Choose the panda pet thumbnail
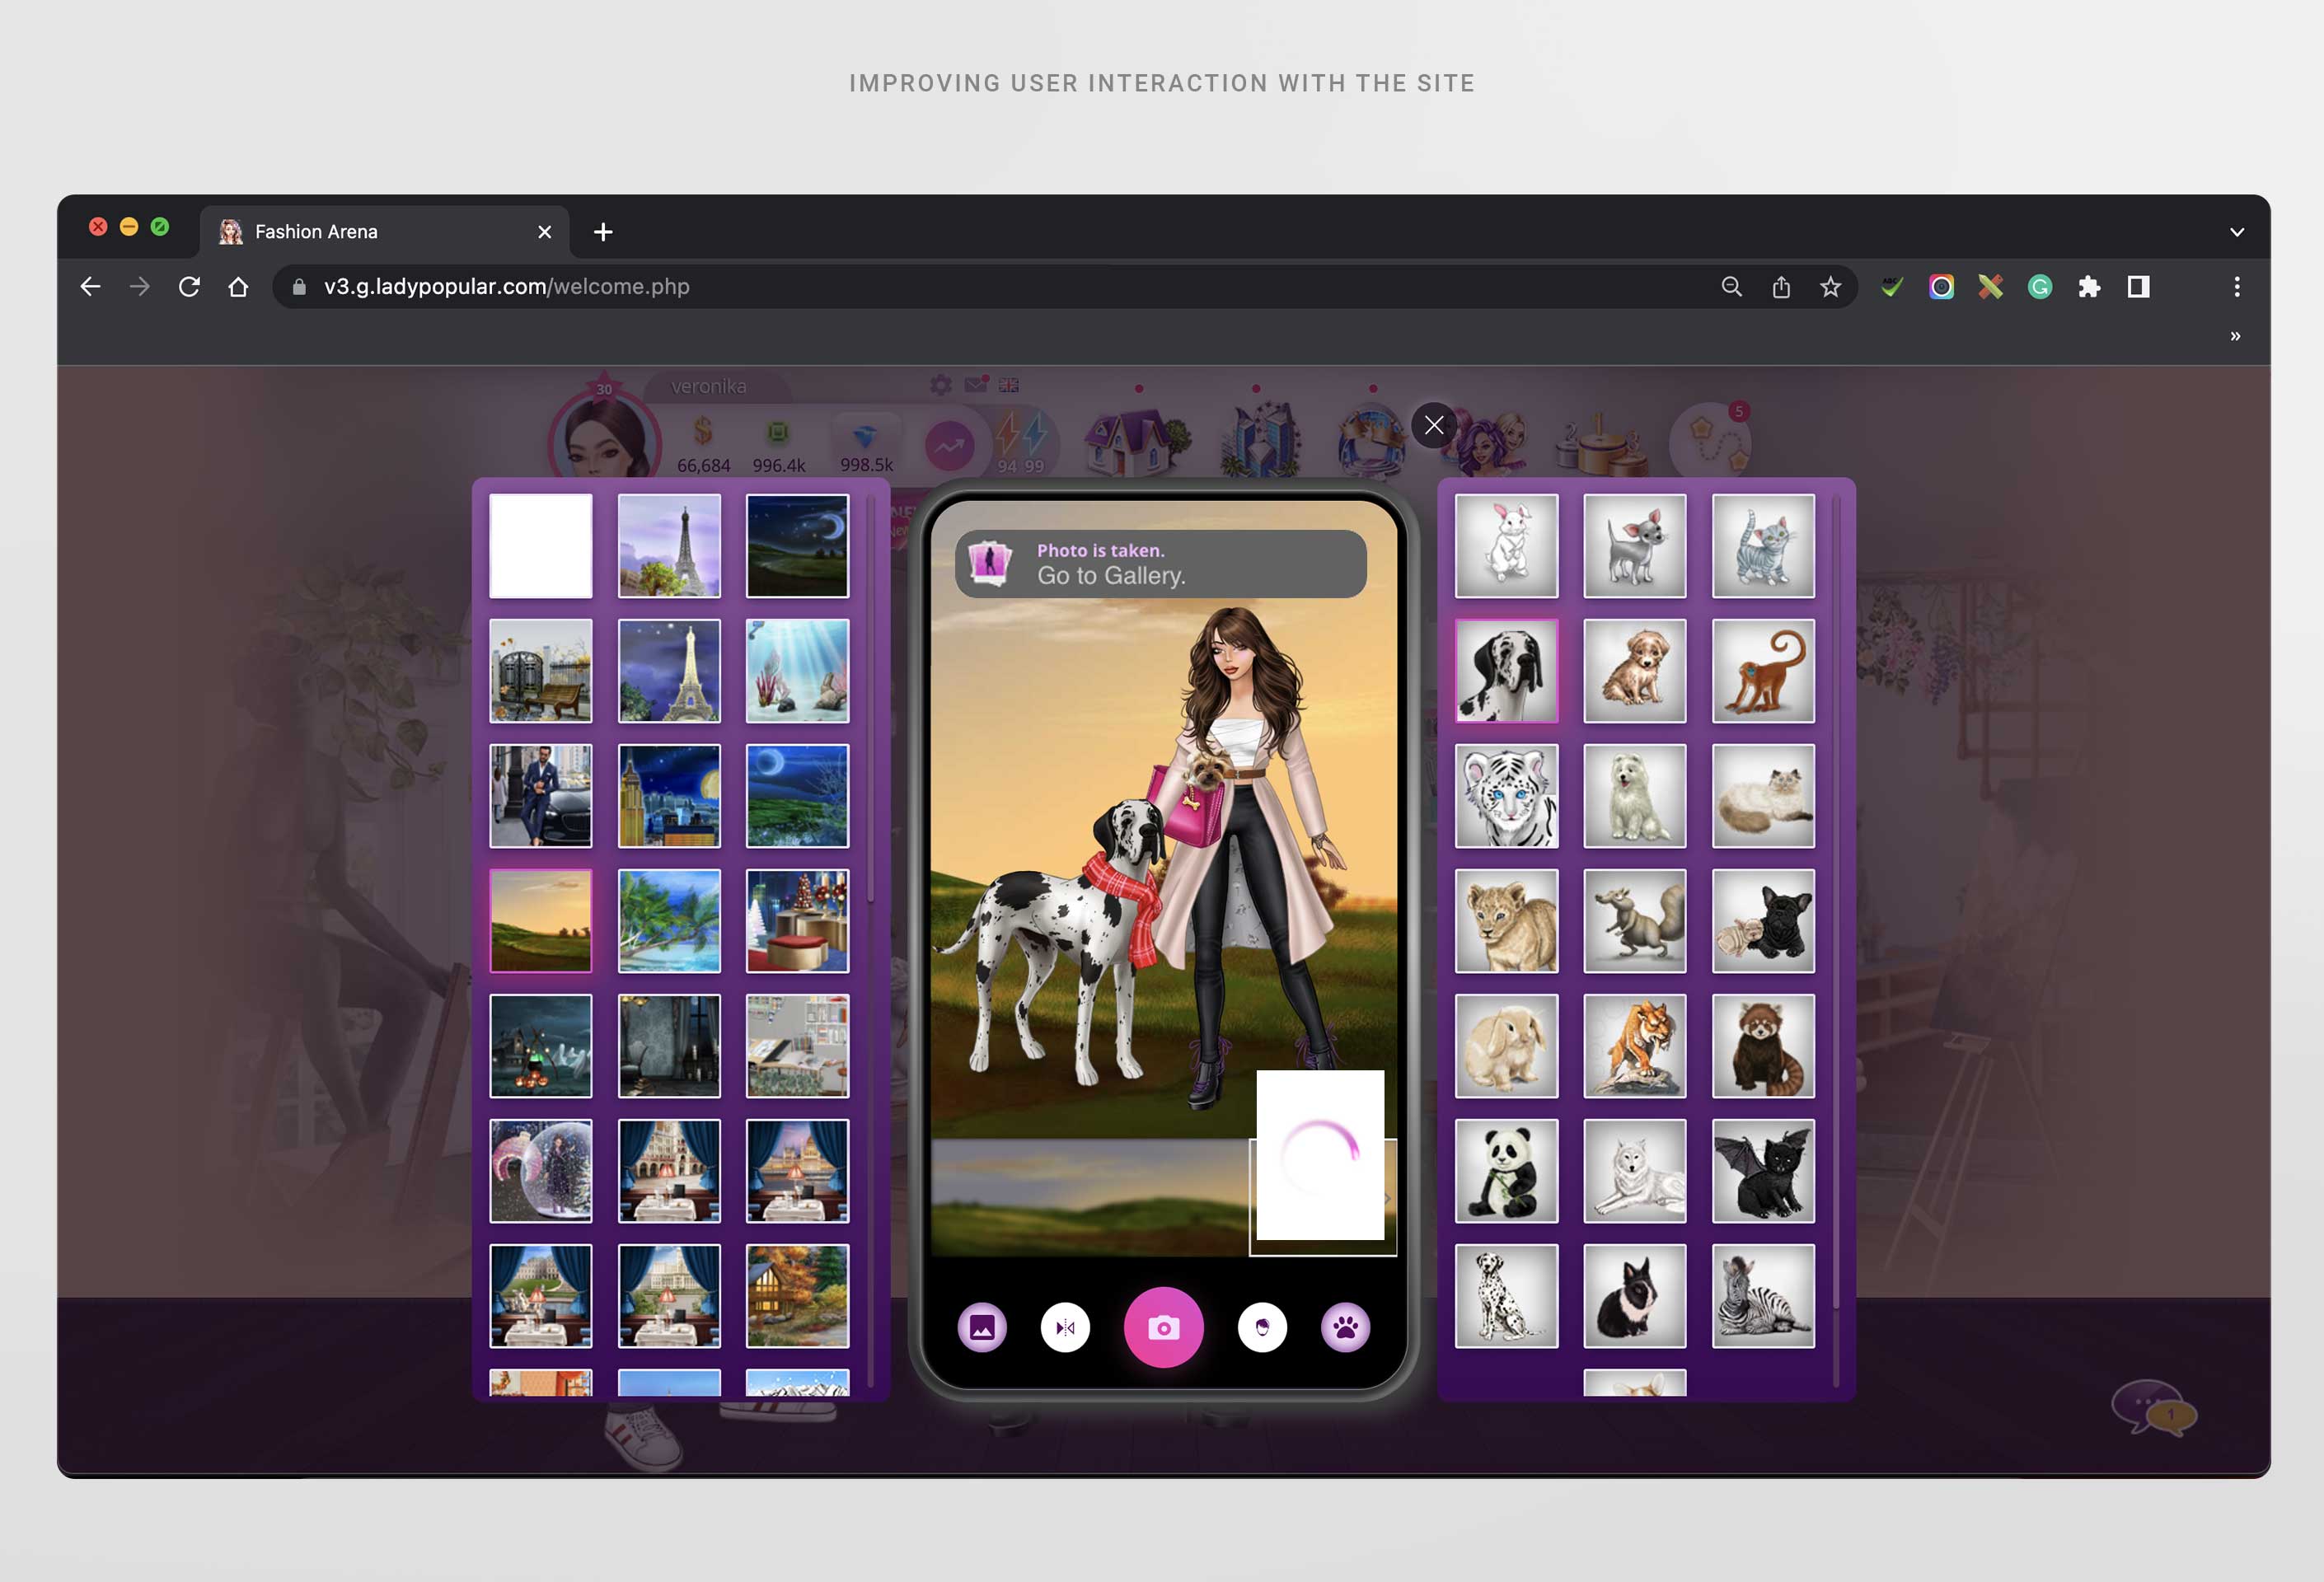Image resolution: width=2324 pixels, height=1582 pixels. [1506, 1171]
